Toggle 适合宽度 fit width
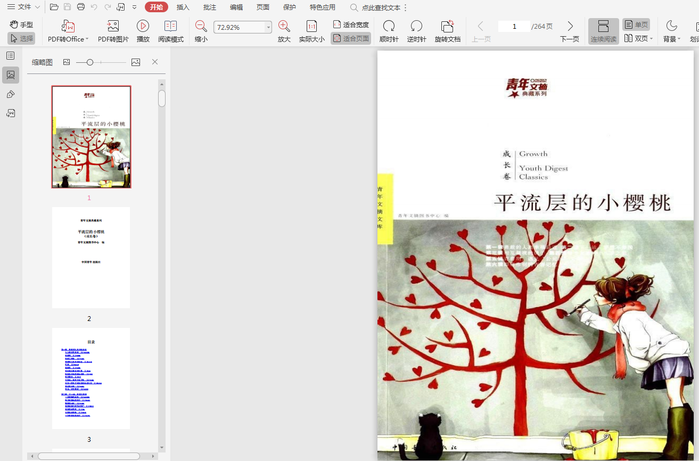Image resolution: width=699 pixels, height=461 pixels. pos(351,24)
